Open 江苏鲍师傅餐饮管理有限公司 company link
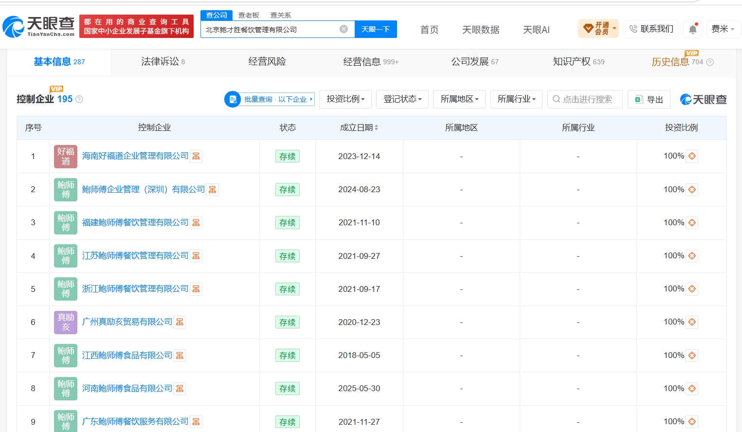The height and width of the screenshot is (432, 742). point(135,256)
